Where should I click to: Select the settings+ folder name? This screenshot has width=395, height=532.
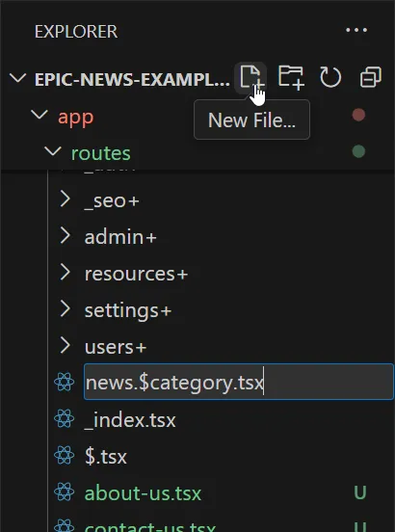click(x=128, y=311)
